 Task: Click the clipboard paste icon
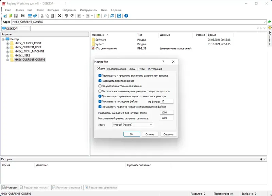52,16
